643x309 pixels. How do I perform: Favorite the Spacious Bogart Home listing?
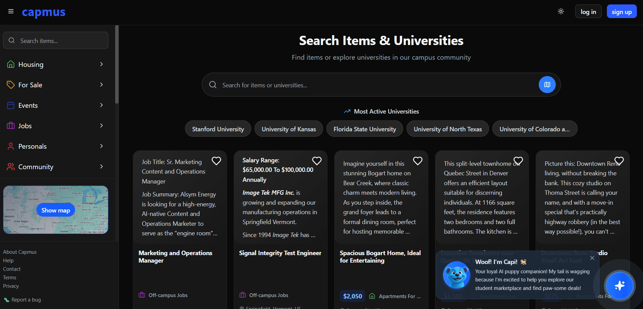(418, 161)
